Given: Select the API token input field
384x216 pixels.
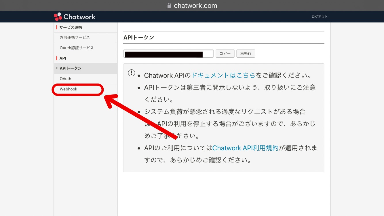Looking at the screenshot, I should [168, 53].
